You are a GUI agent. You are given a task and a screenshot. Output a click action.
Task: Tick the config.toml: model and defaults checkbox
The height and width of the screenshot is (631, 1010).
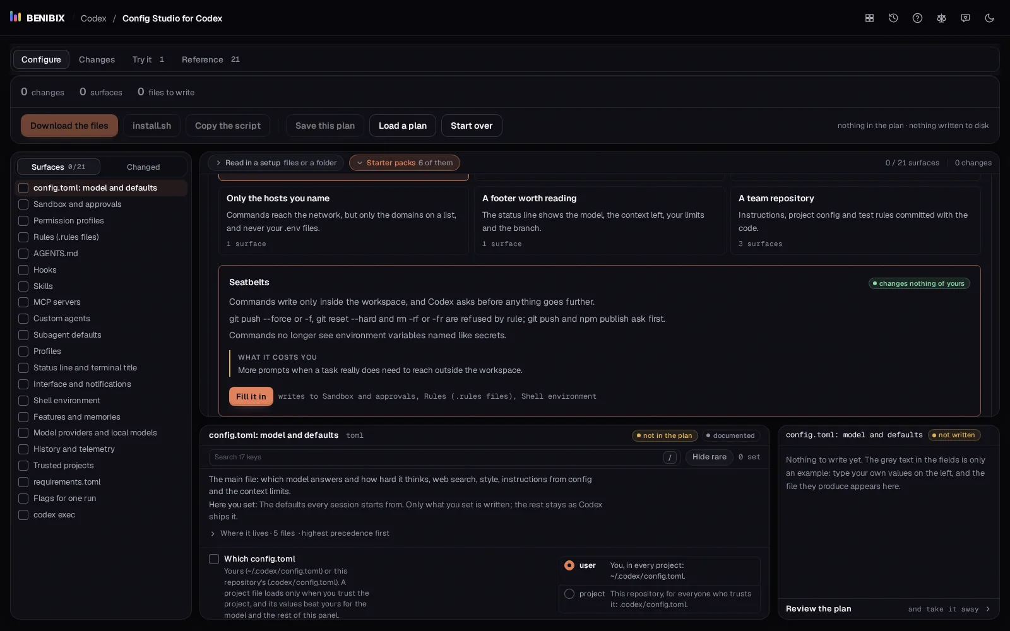[x=23, y=188]
